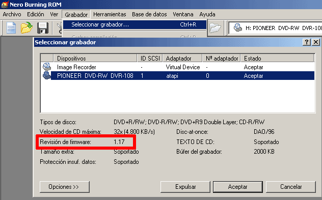The height and width of the screenshot is (200, 322).
Task: Click the Aceptar button
Action: pos(238,187)
